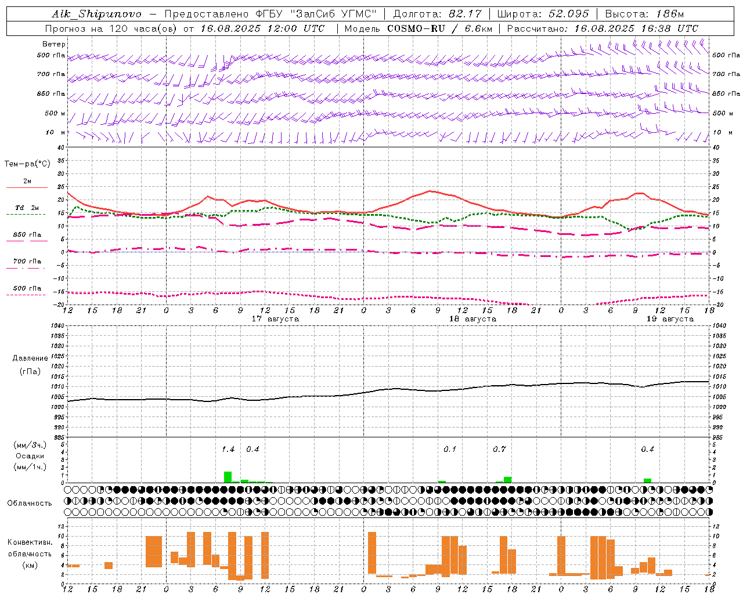
Task: Click the (мм/1ч.) precipitation unit label
Action: 30,467
